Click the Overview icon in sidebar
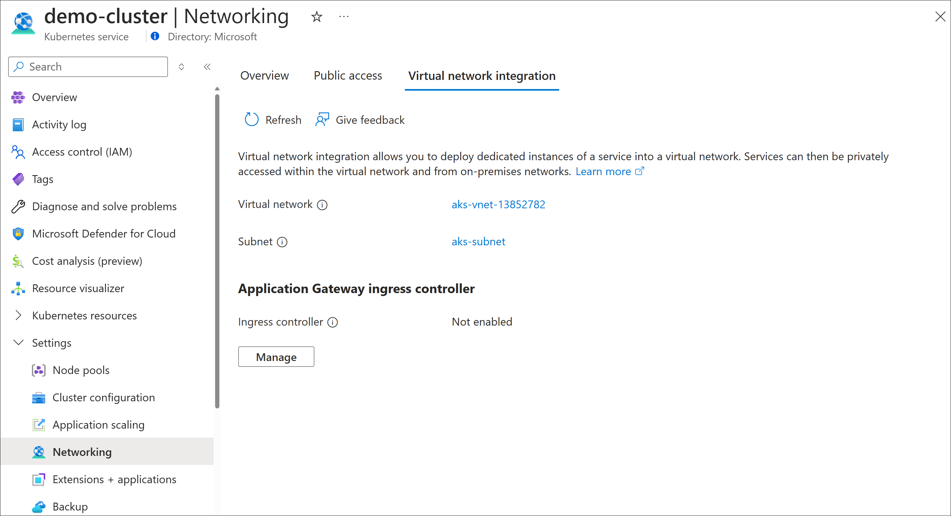Screen dimensions: 951x516 tap(18, 97)
